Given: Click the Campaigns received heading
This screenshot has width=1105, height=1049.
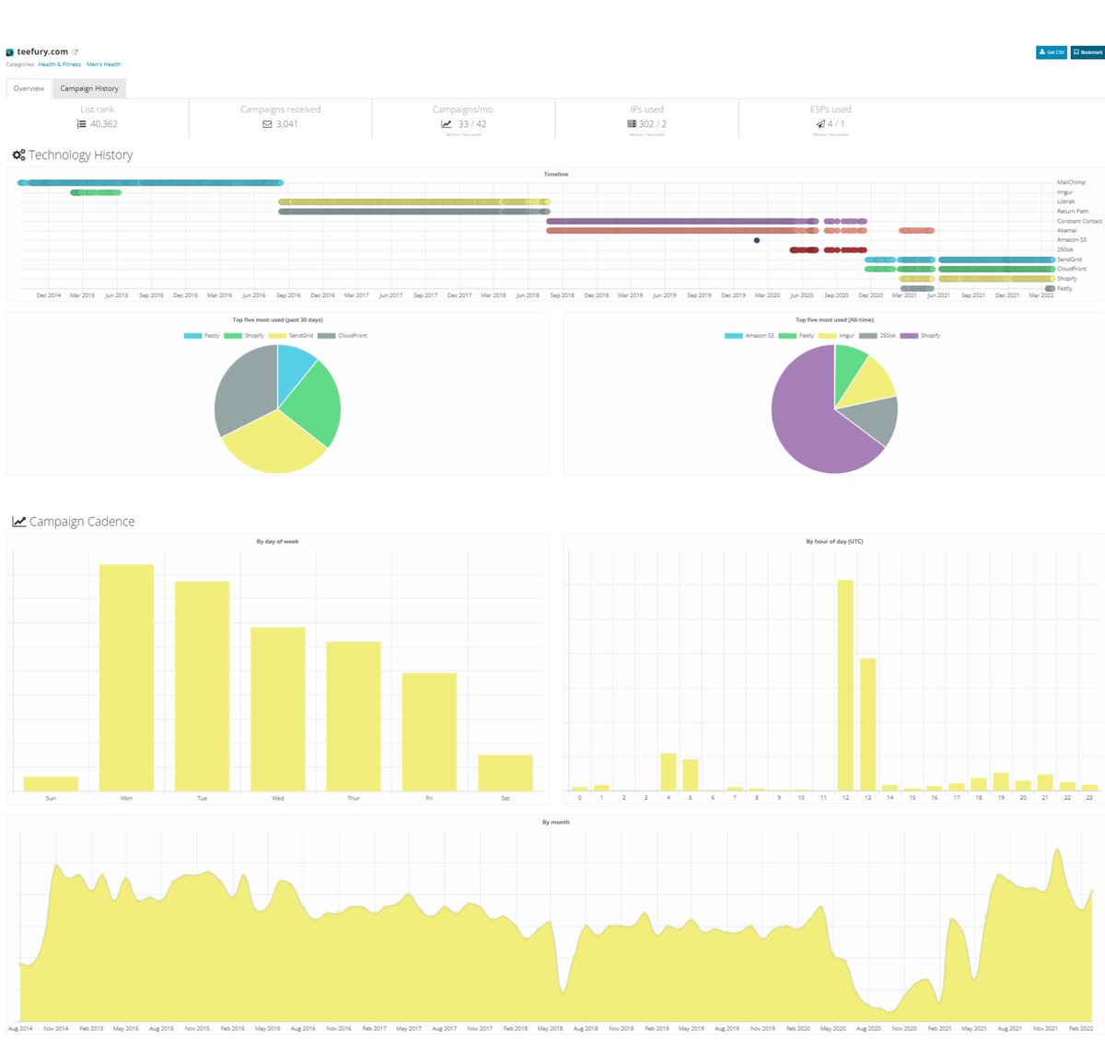Looking at the screenshot, I should click(281, 110).
